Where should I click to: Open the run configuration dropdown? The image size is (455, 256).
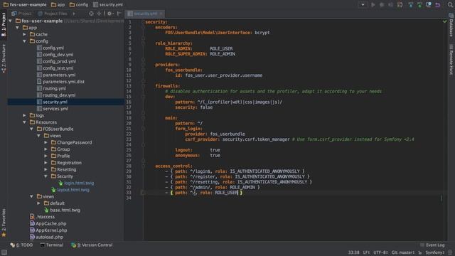pos(363,5)
